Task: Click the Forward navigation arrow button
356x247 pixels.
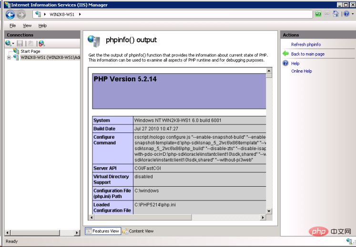Action: tap(21, 15)
